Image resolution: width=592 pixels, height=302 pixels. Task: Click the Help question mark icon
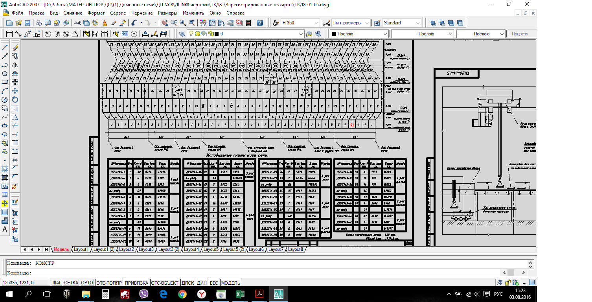[x=260, y=23]
